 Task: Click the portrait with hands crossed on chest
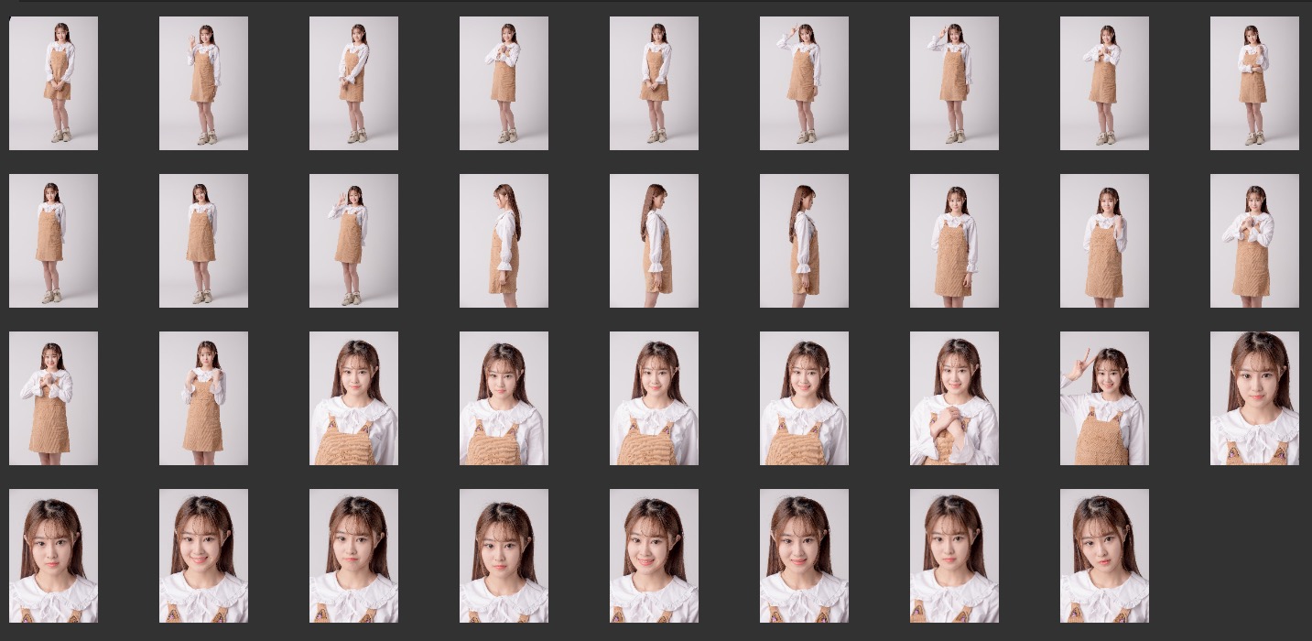click(x=954, y=398)
